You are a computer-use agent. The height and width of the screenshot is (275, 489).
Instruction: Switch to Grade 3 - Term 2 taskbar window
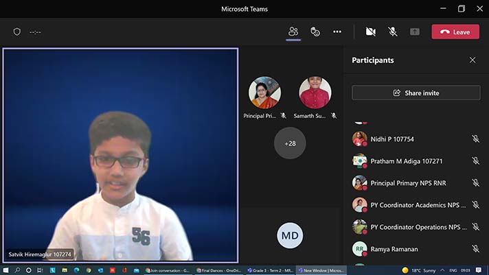(271, 270)
